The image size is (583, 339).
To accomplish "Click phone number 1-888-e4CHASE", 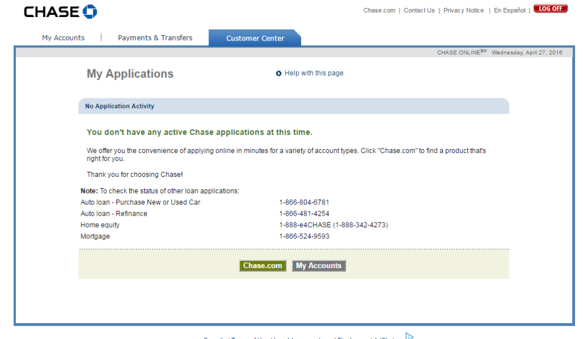I will 334,225.
